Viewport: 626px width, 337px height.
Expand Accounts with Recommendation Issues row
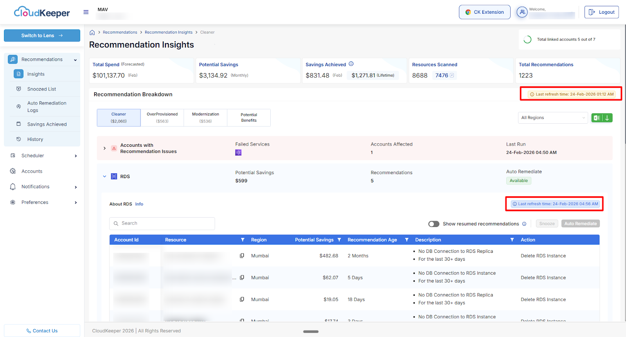104,148
